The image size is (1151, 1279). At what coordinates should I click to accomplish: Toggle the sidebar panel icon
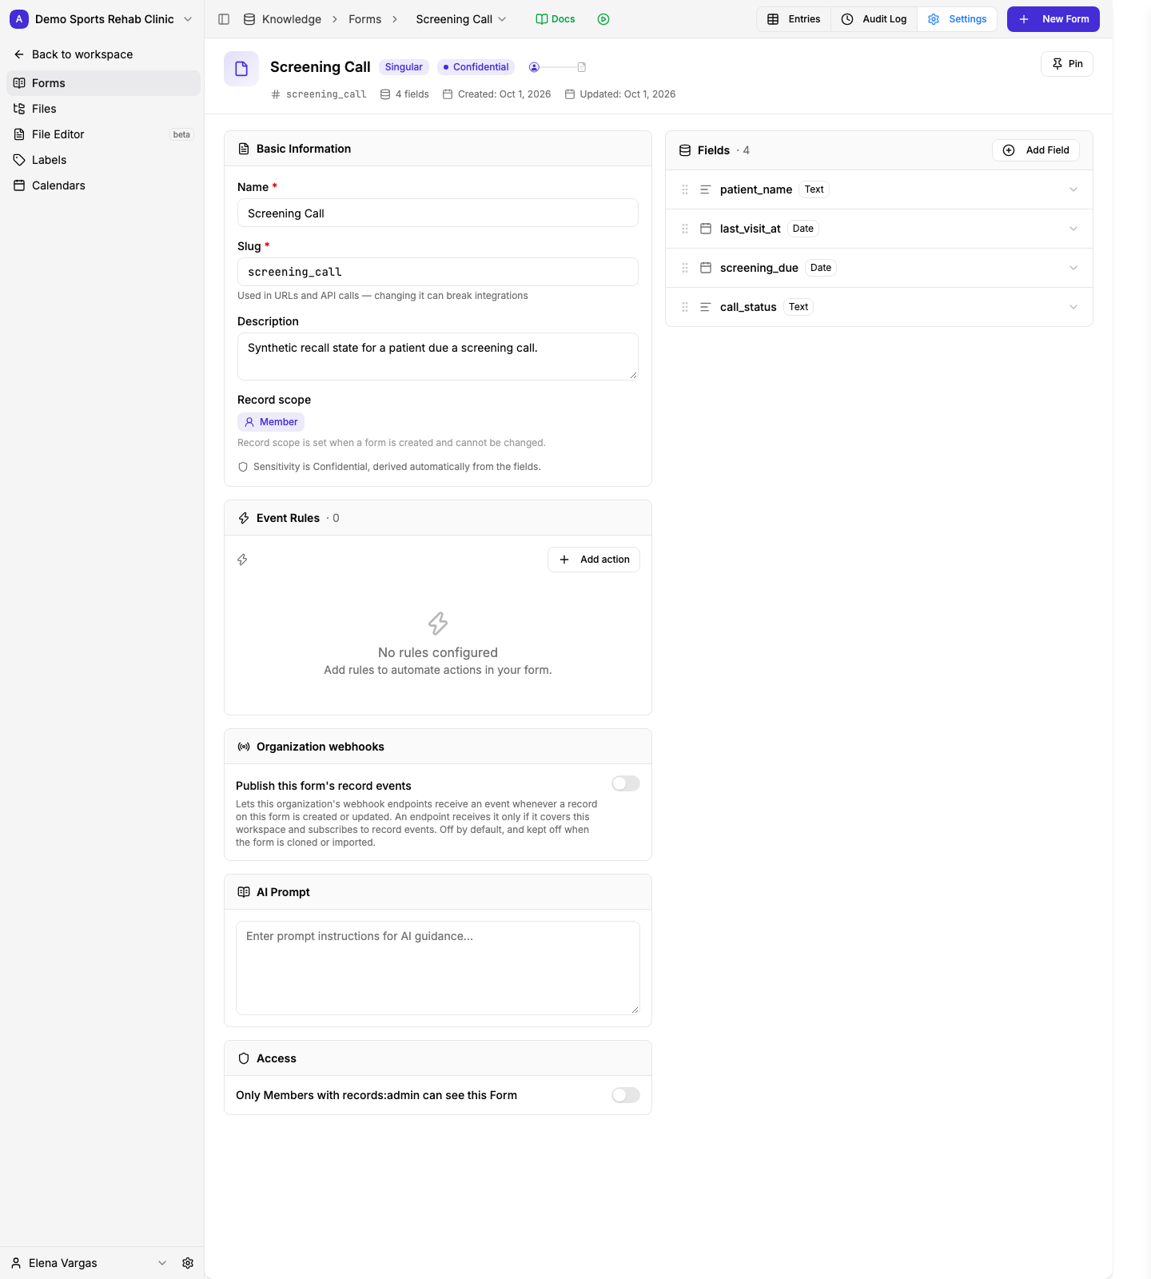click(x=224, y=19)
